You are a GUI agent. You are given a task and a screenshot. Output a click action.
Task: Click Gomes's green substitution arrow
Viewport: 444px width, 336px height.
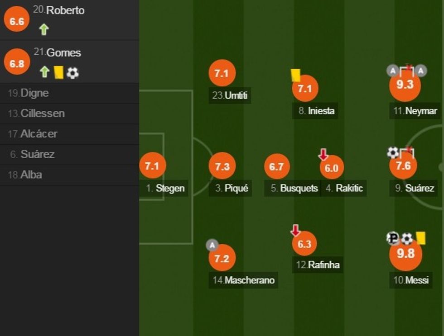pyautogui.click(x=44, y=72)
